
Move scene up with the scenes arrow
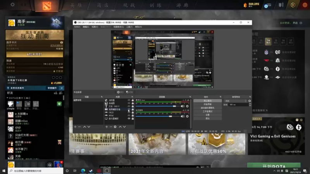point(84,127)
